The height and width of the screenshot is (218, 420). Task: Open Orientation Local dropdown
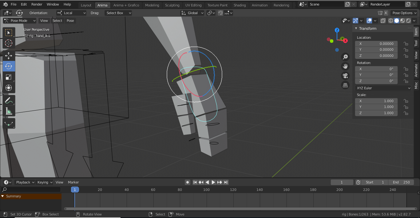click(71, 13)
